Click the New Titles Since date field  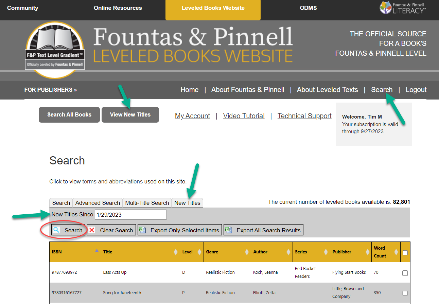[x=131, y=215]
